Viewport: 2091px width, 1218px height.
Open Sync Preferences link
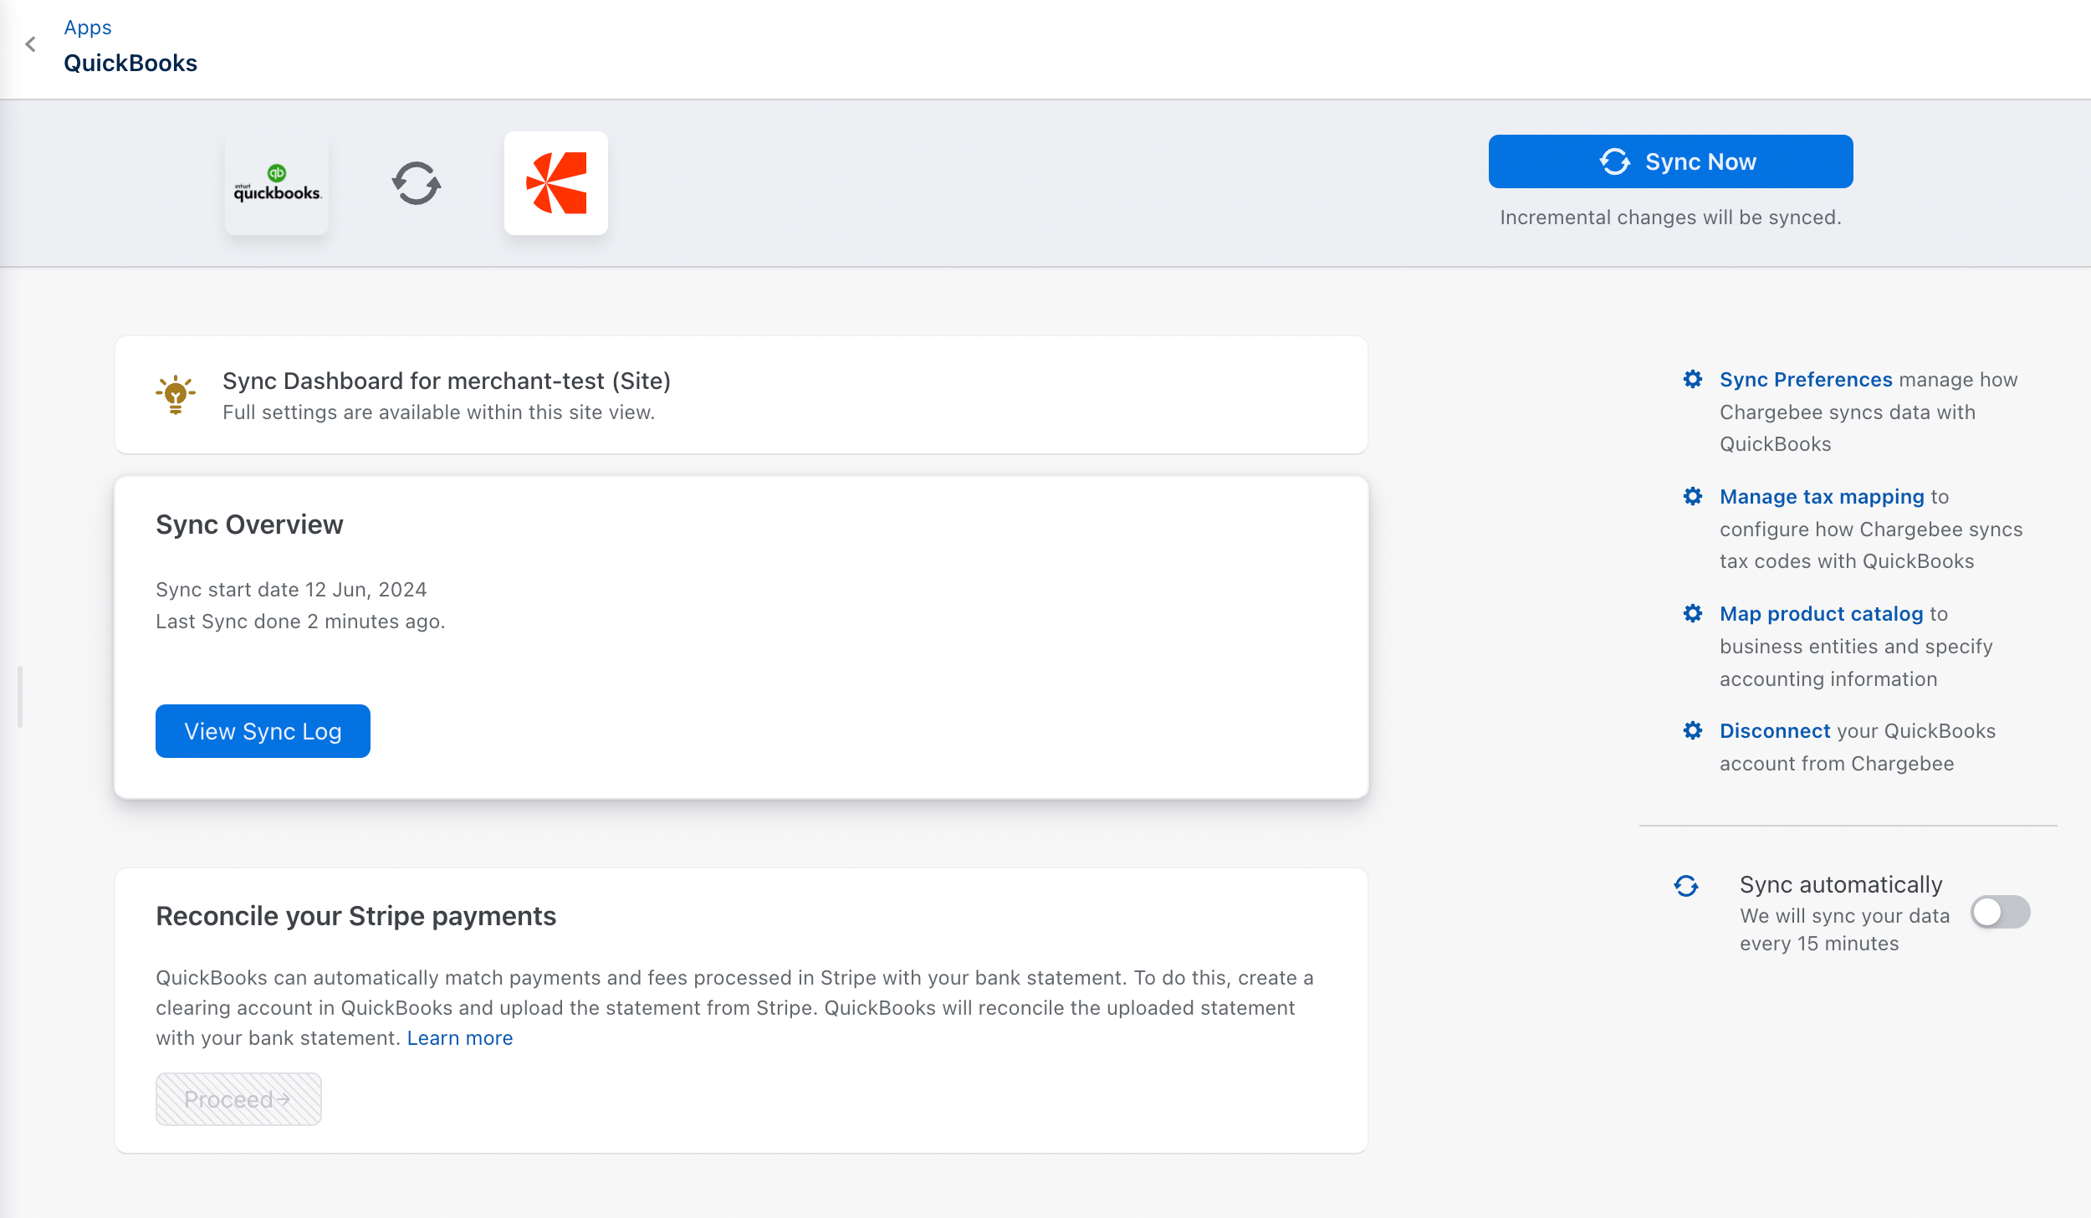point(1806,380)
